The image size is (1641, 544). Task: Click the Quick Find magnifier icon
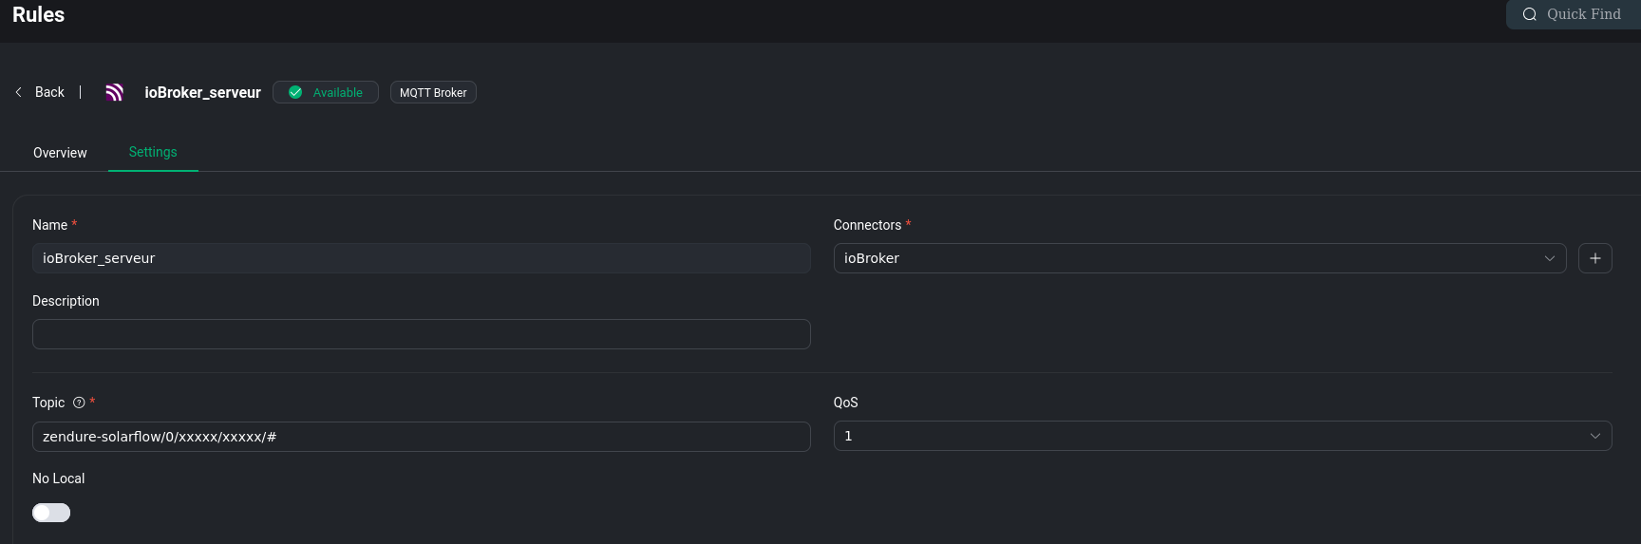(1529, 14)
